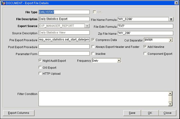Click the Save button
Viewport: 180px width, 119px height.
132,113
